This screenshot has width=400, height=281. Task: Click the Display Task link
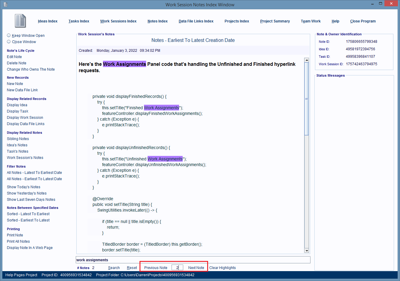click(18, 111)
